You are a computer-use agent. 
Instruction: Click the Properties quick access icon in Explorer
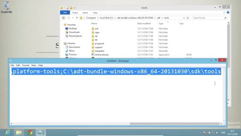point(67,8)
